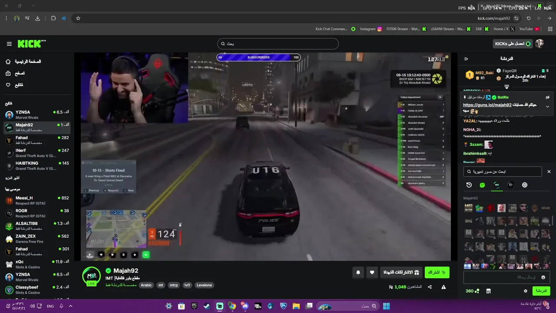Image resolution: width=556 pixels, height=313 pixels.
Task: Click the browser downloads icon
Action: (x=37, y=18)
